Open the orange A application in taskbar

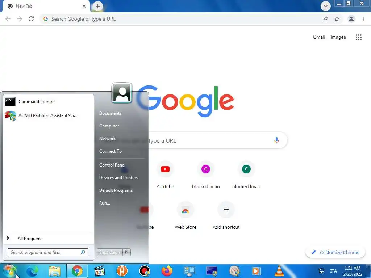coord(122,271)
